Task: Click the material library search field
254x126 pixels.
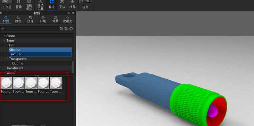Action: [29, 29]
